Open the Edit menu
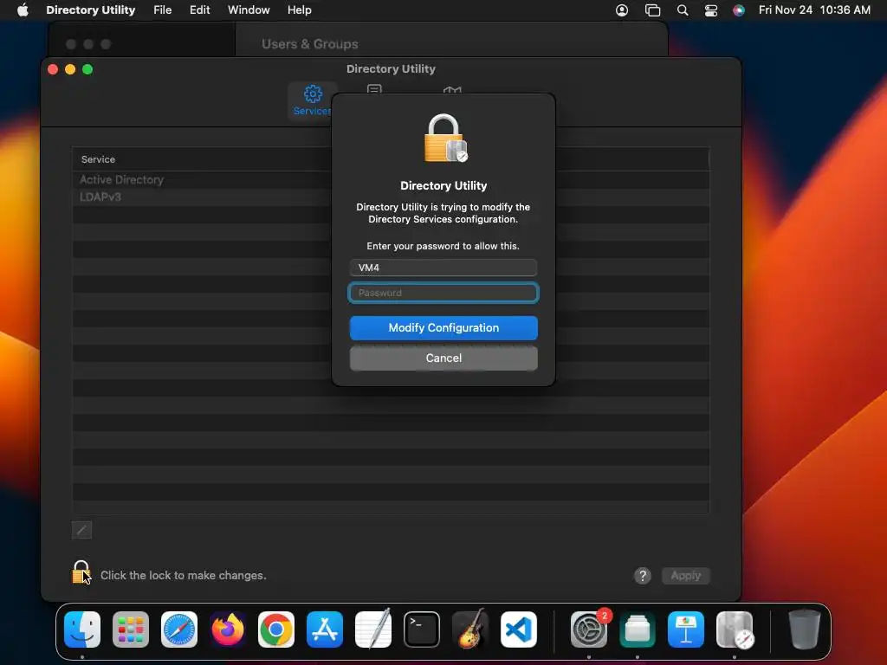Viewport: 887px width, 665px height. (200, 10)
